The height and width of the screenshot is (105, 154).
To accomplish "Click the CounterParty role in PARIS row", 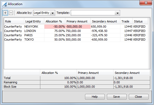I will [14, 35].
